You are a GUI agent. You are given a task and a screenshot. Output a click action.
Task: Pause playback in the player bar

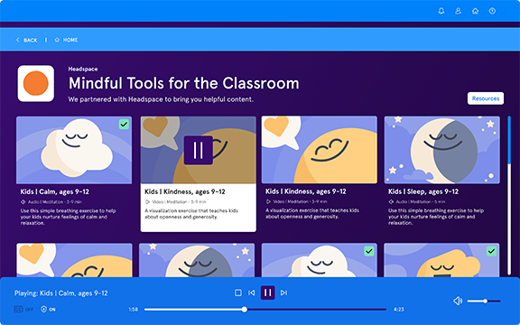[267, 292]
